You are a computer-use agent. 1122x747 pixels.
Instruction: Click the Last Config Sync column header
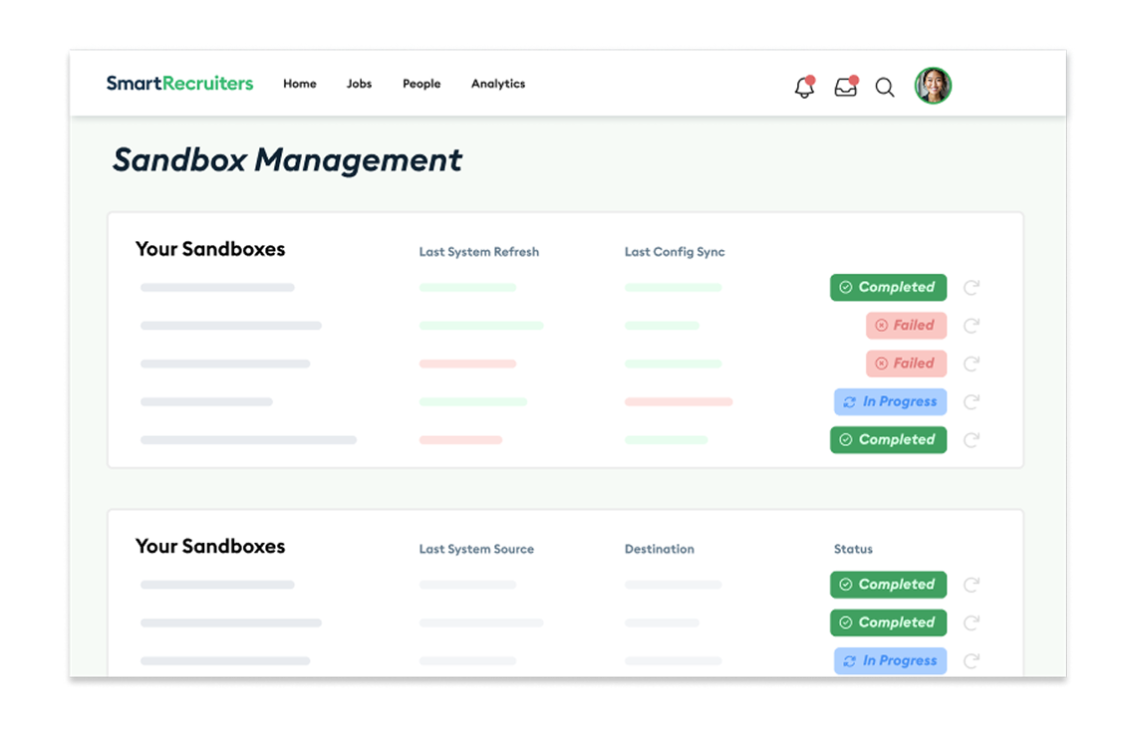click(x=675, y=252)
